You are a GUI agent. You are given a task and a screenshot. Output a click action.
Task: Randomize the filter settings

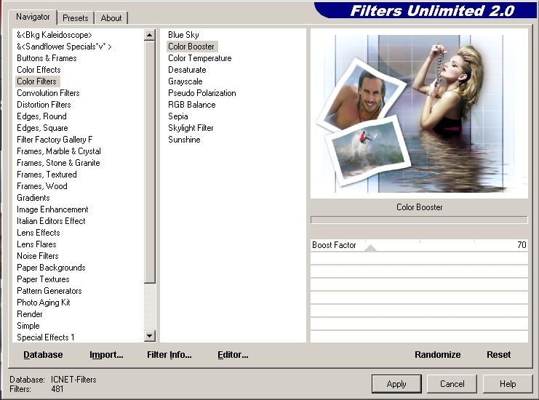pyautogui.click(x=438, y=355)
